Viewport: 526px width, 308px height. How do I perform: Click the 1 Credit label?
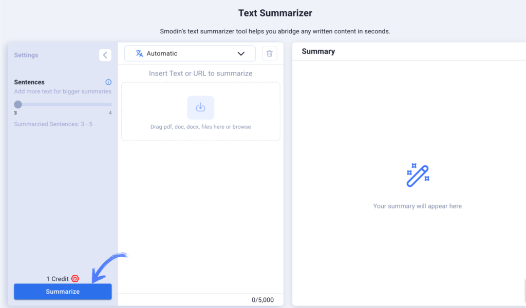coord(58,279)
